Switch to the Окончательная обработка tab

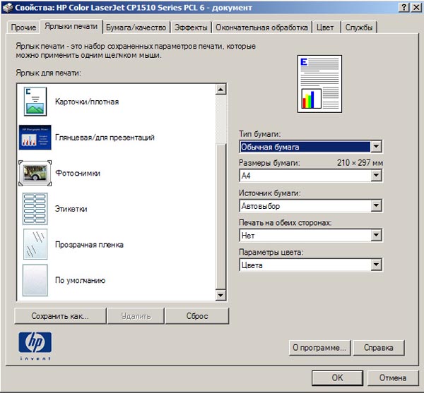[261, 28]
